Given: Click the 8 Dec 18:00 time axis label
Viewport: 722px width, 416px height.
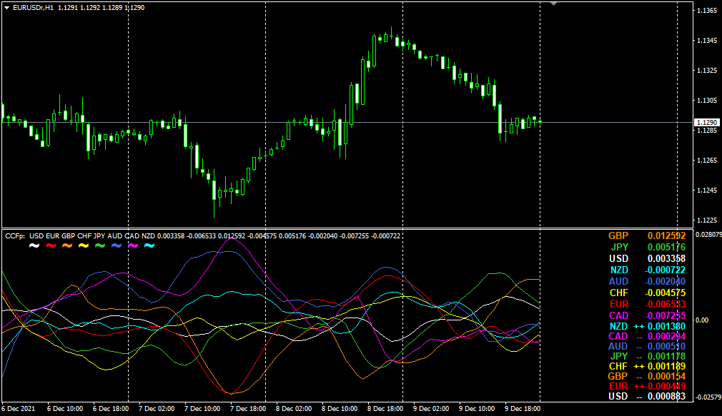Looking at the screenshot, I should (385, 410).
